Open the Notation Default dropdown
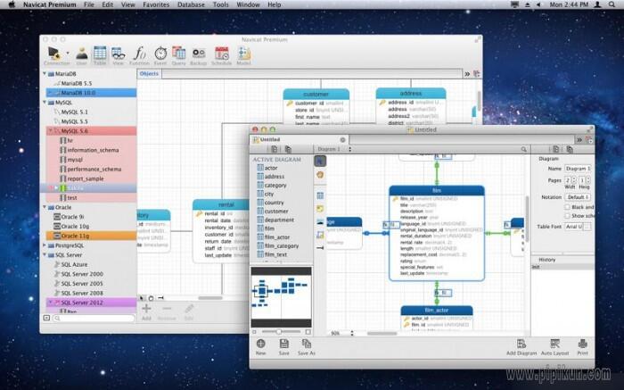The height and width of the screenshot is (390, 624). [578, 197]
